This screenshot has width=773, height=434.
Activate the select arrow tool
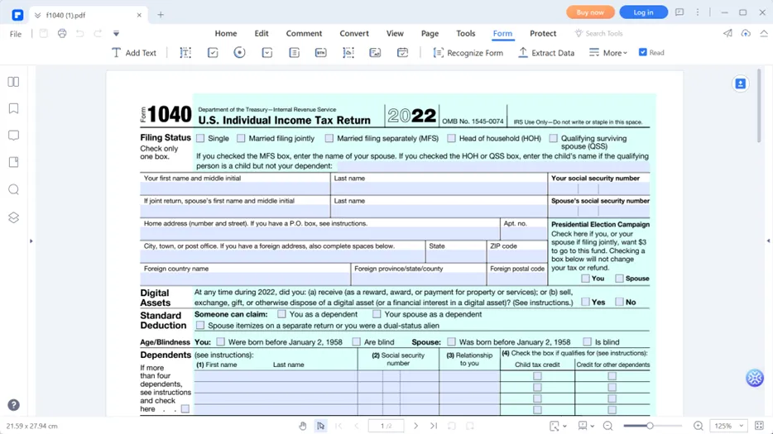point(320,426)
